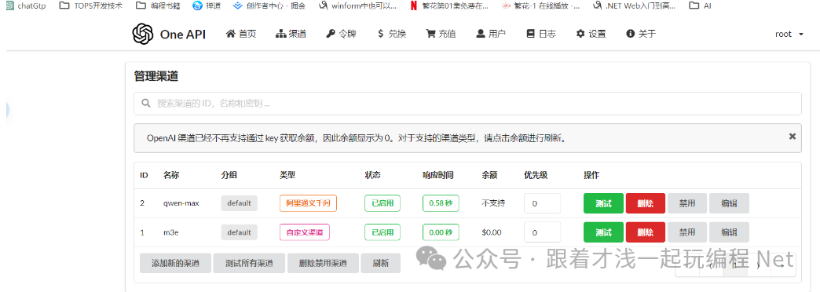Go to the 用户 users page
Screen dimensions: 820x292
point(491,34)
